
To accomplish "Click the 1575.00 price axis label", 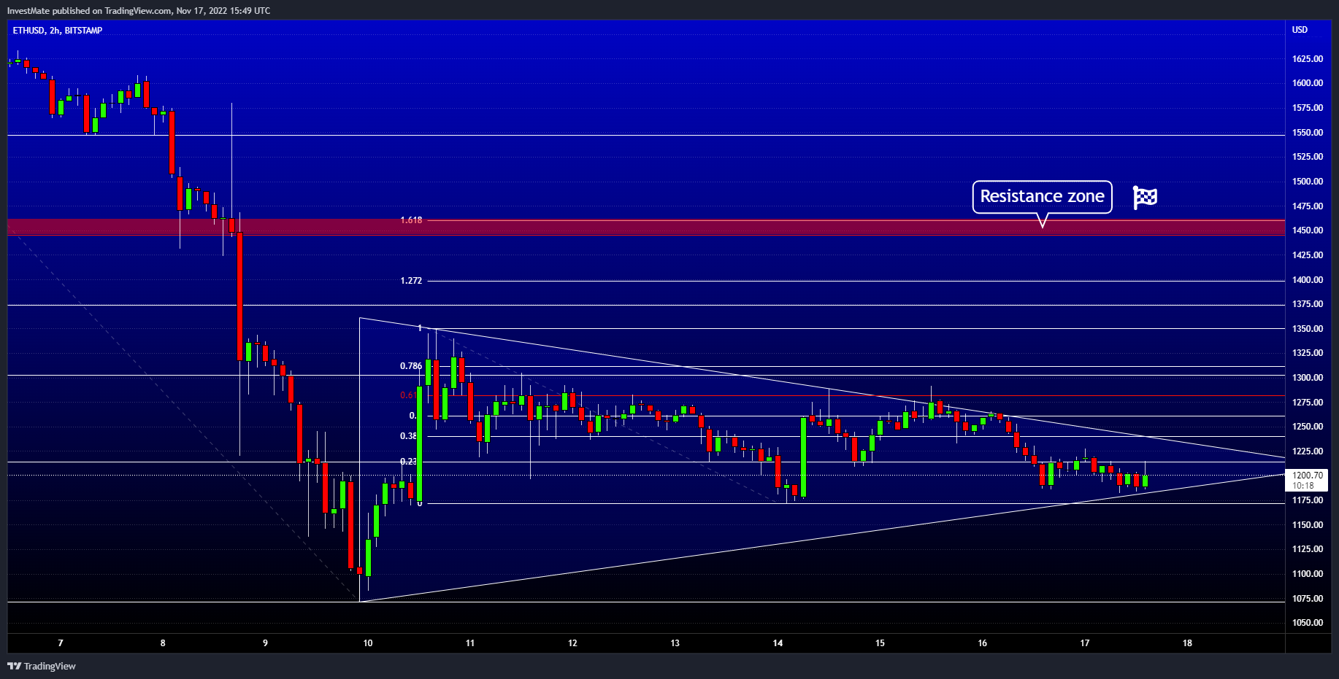I will point(1307,108).
